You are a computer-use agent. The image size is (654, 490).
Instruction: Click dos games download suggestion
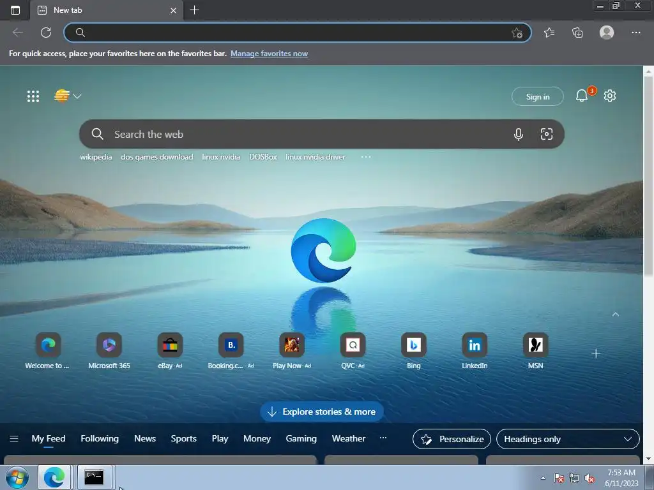tap(157, 157)
